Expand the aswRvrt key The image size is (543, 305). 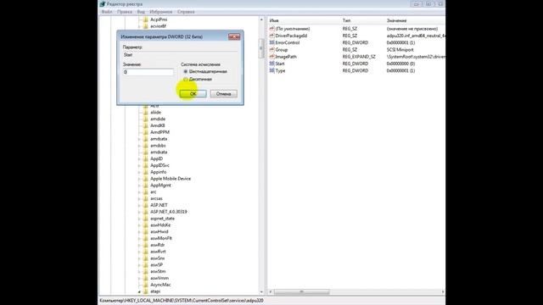[139, 252]
